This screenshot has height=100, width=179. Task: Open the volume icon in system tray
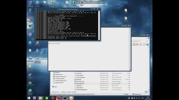click(137, 98)
